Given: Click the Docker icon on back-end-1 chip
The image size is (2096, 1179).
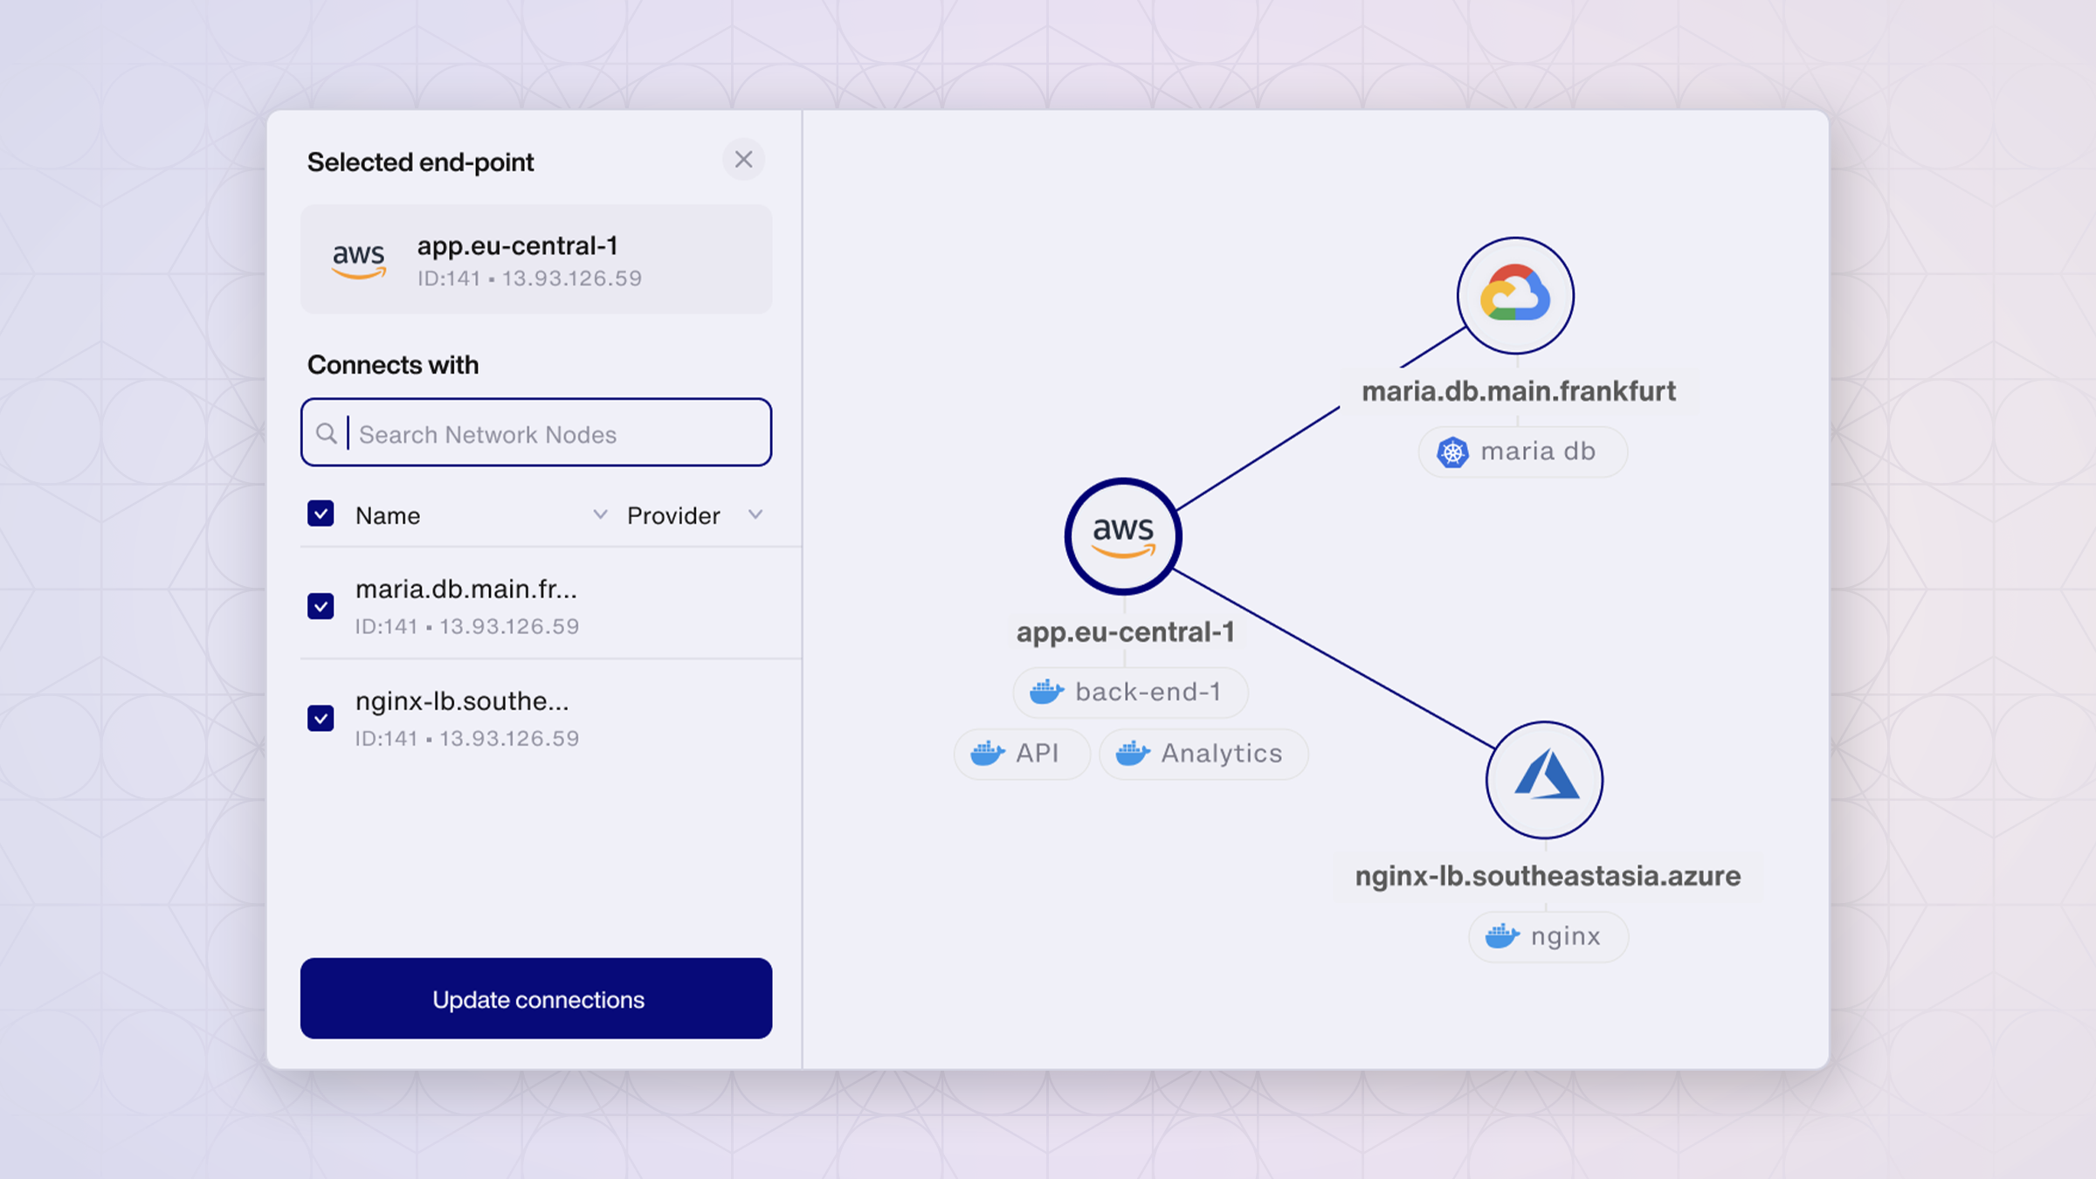Looking at the screenshot, I should (1046, 692).
